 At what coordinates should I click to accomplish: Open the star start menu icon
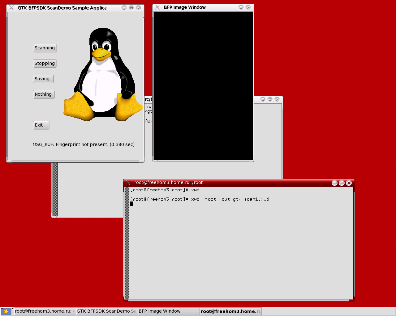click(6, 311)
